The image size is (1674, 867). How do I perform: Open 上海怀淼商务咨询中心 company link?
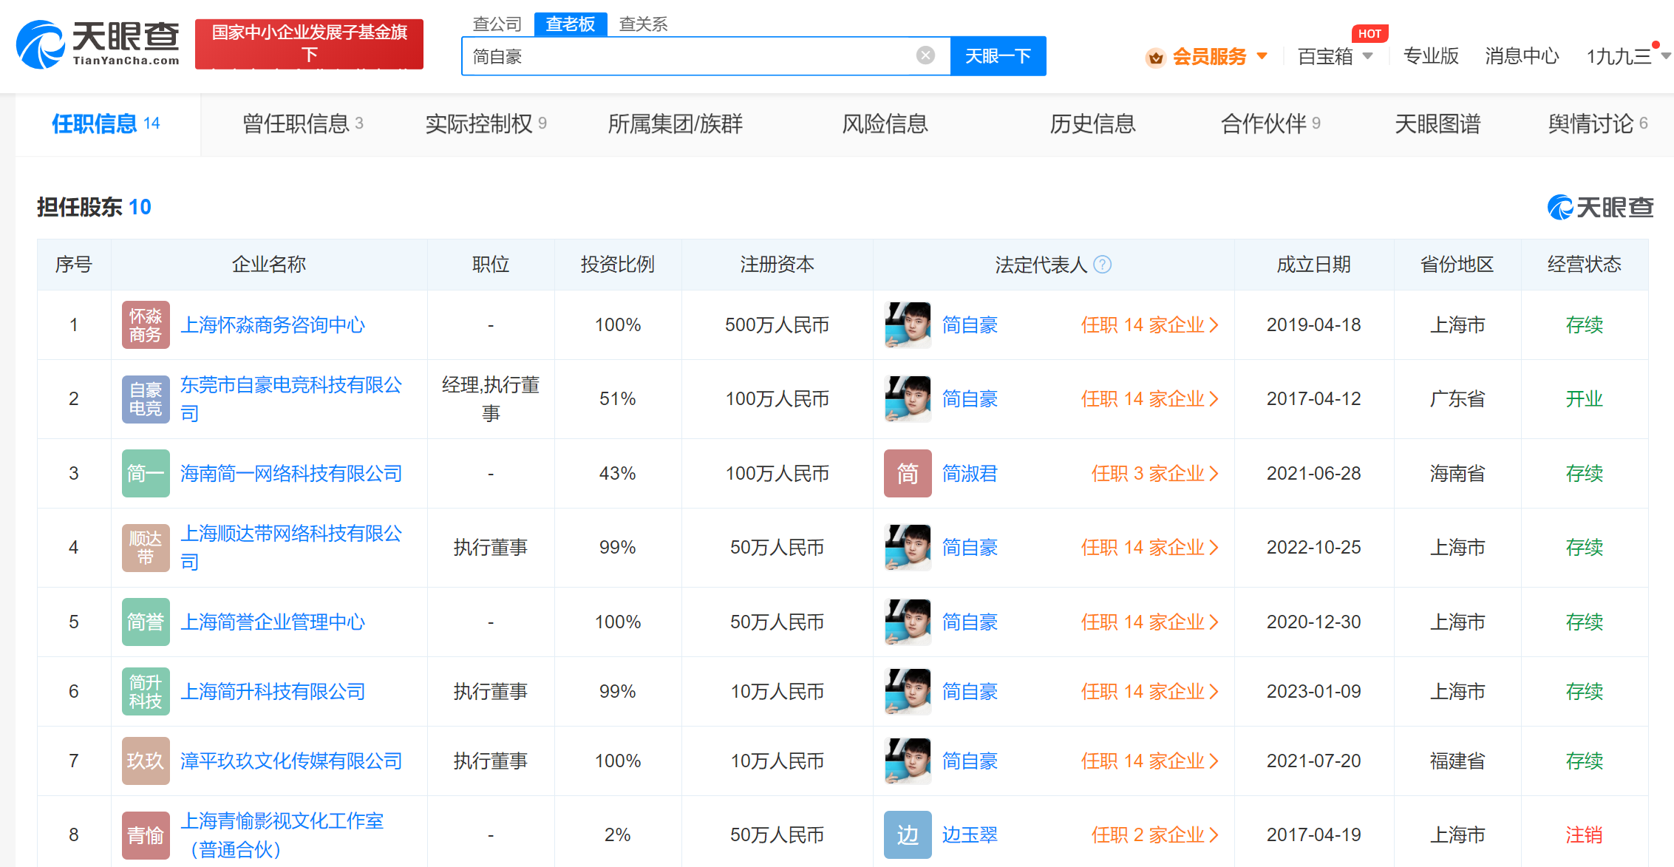pos(273,325)
